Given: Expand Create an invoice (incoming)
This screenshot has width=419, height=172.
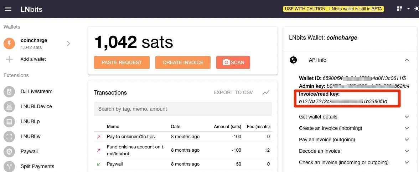Looking at the screenshot, I should pyautogui.click(x=407, y=128).
